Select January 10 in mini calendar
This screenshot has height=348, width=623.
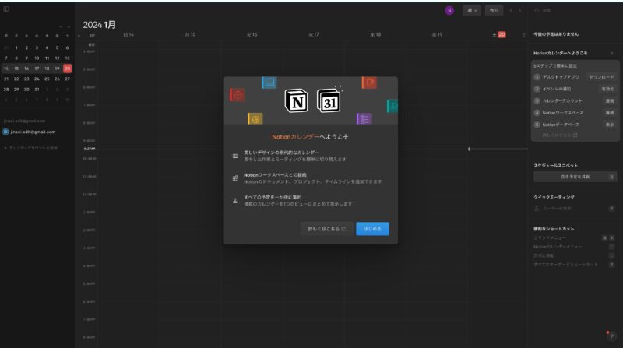[x=37, y=58]
